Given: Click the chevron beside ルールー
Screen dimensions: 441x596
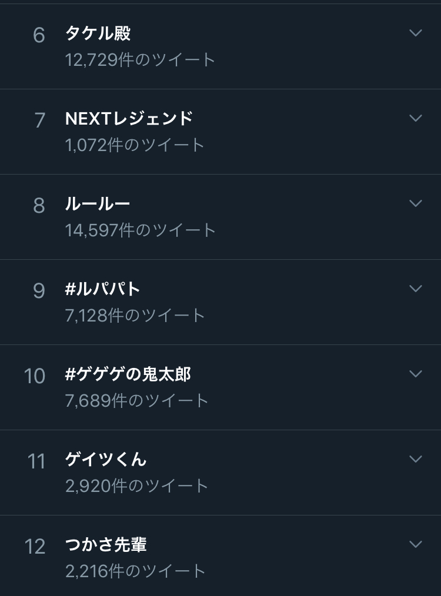Looking at the screenshot, I should 416,204.
